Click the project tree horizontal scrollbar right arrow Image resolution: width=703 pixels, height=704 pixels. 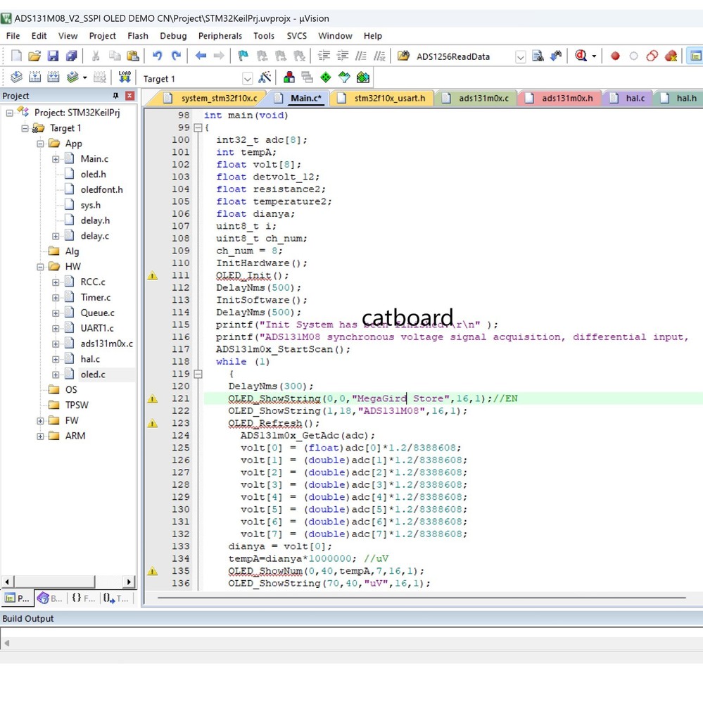point(129,582)
